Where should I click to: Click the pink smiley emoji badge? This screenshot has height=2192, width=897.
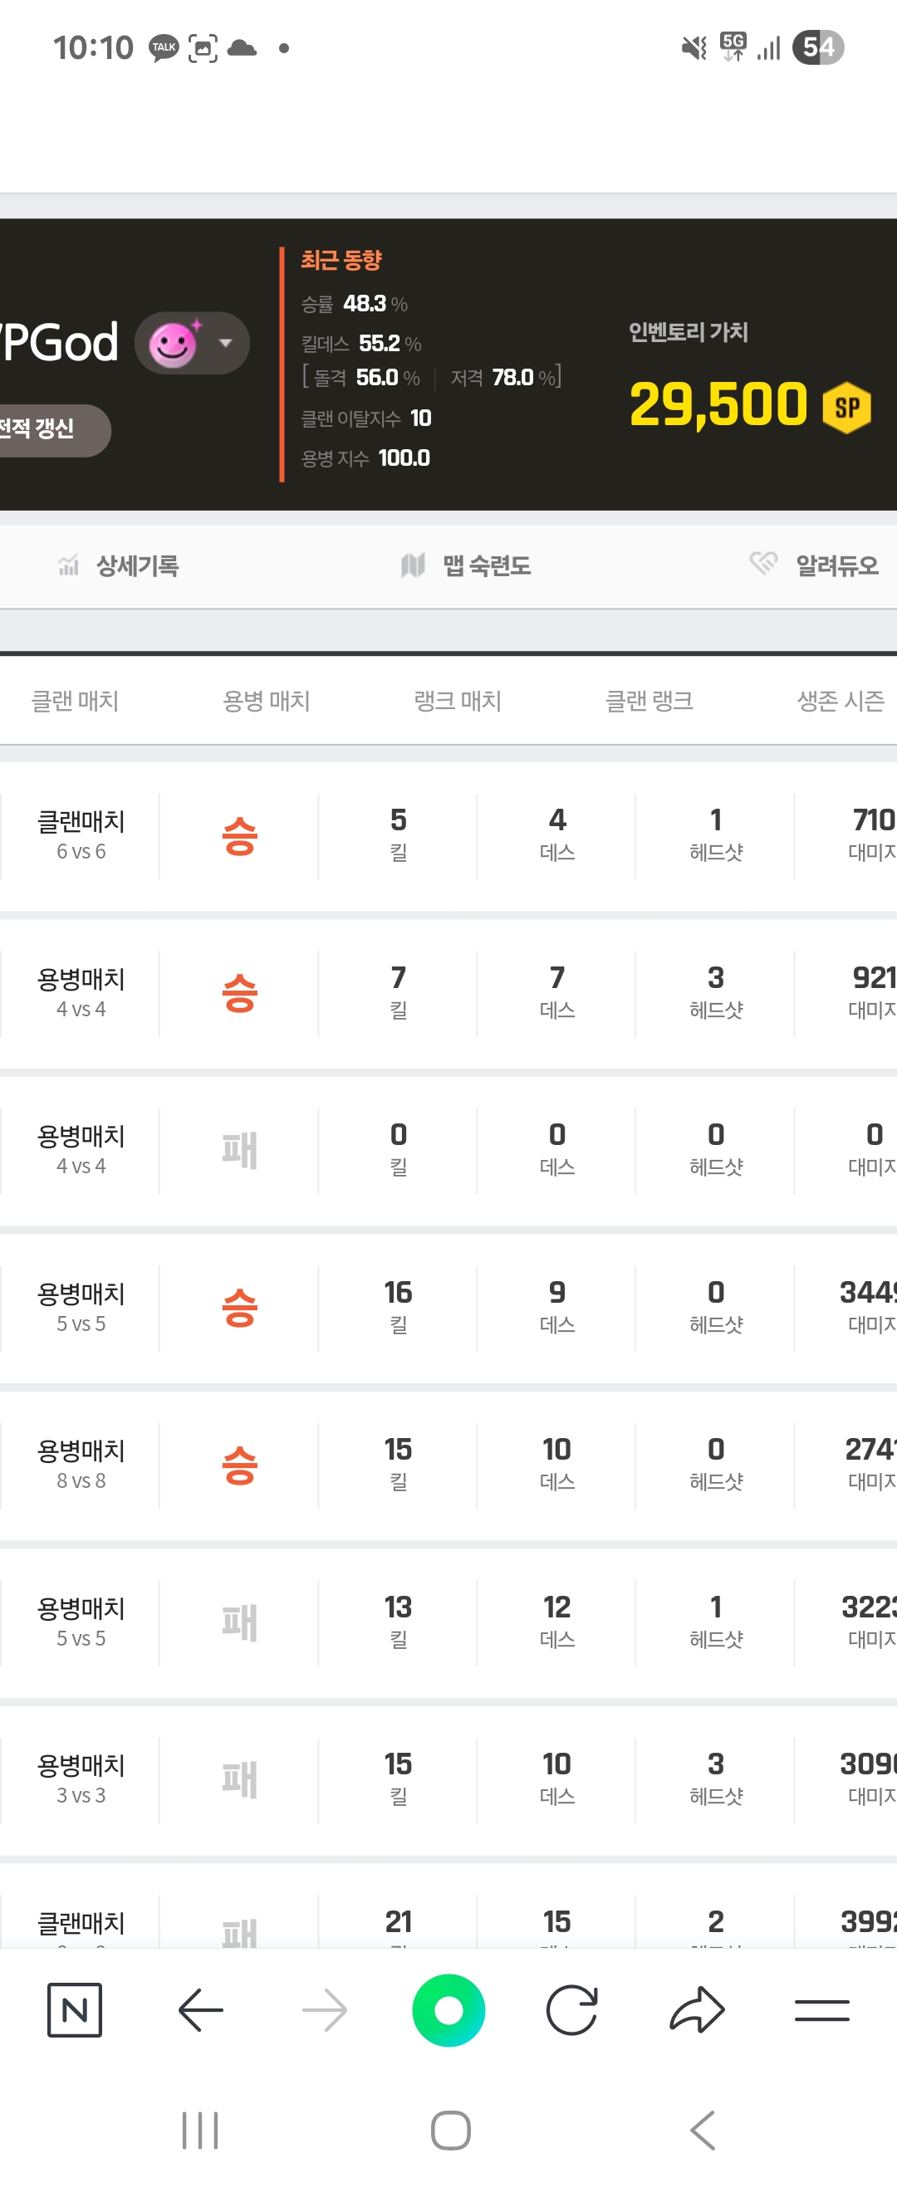[174, 344]
